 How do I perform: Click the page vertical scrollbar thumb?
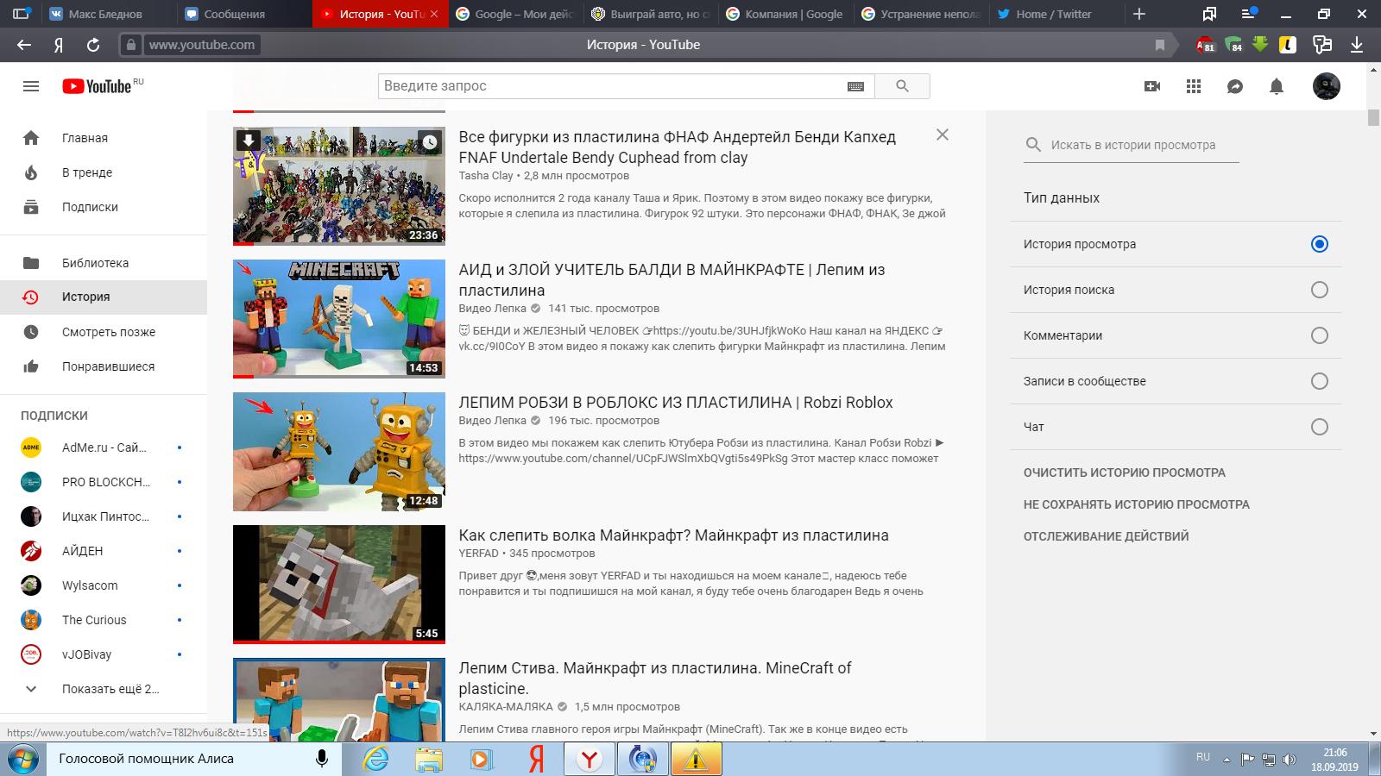tap(1373, 118)
